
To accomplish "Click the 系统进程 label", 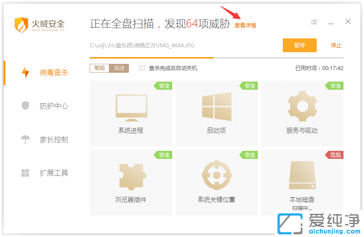I will point(131,131).
